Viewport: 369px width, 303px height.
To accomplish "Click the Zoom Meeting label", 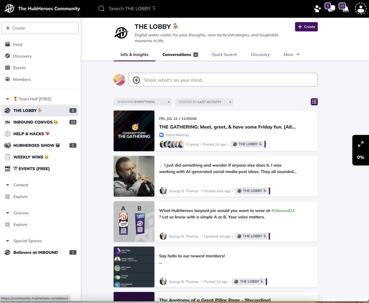I will tap(177, 135).
